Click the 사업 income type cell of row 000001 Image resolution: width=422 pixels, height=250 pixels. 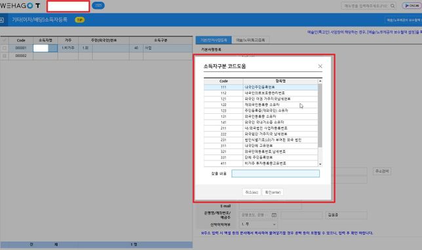[x=167, y=48]
